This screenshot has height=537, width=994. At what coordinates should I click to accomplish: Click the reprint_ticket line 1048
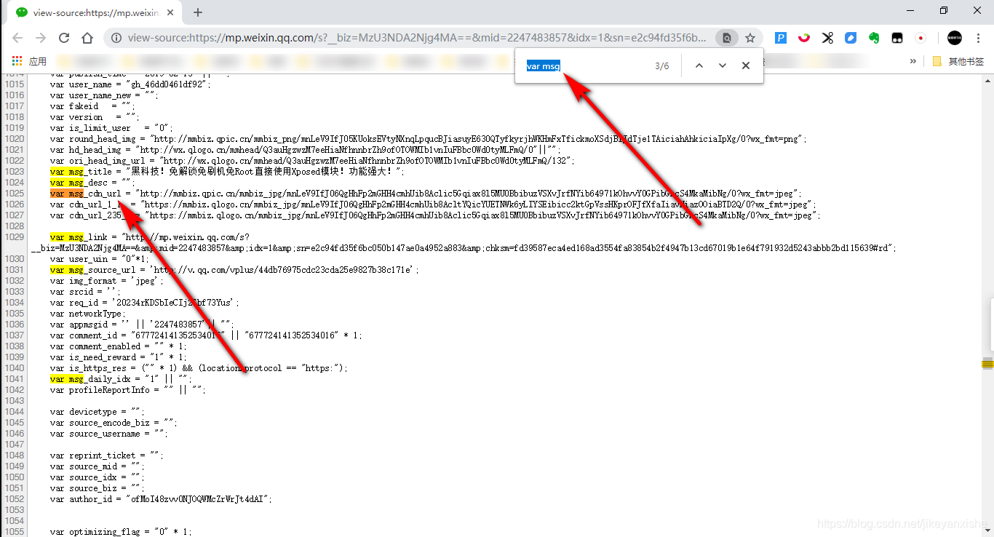tap(107, 456)
